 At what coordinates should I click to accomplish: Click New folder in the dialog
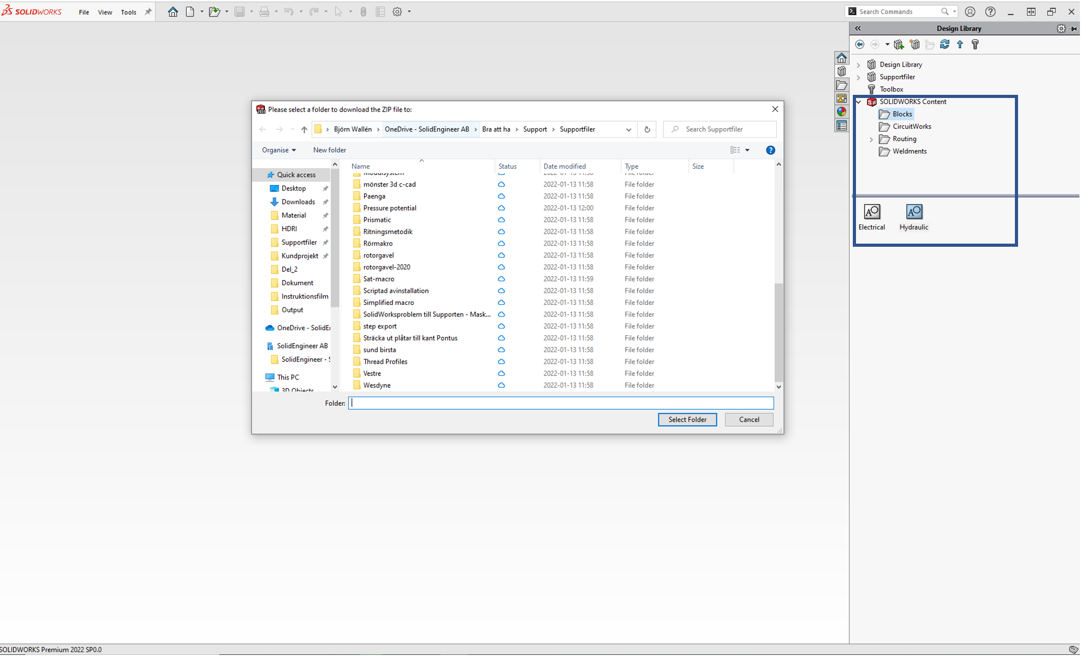(x=329, y=150)
